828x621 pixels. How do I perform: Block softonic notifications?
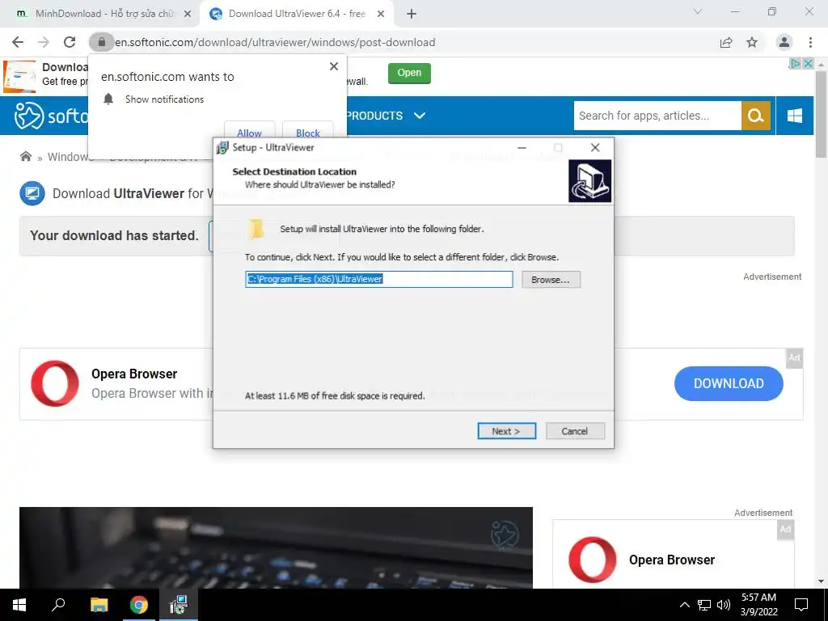click(x=308, y=132)
